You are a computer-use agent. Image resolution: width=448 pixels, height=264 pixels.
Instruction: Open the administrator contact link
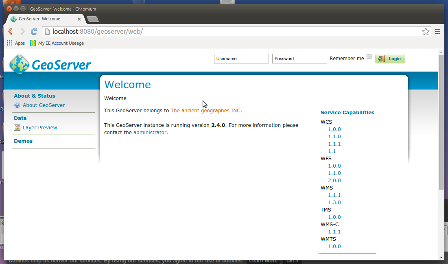click(x=150, y=132)
